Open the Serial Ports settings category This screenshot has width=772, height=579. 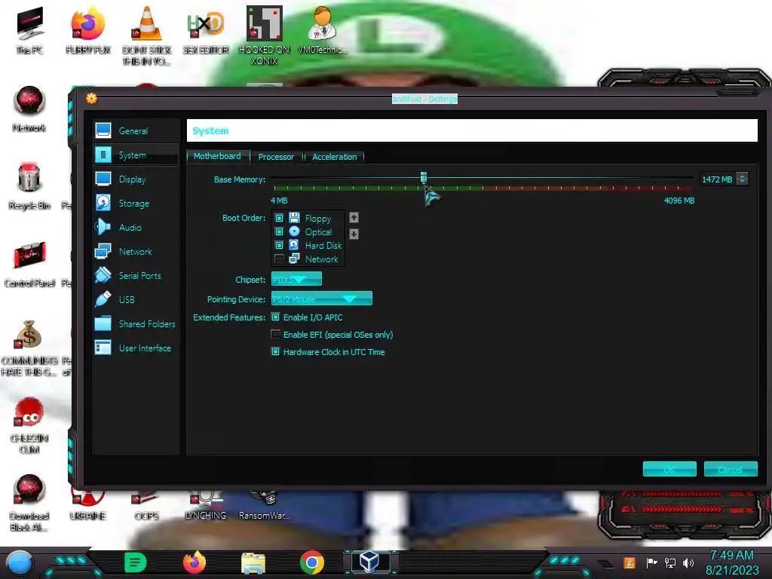point(136,276)
